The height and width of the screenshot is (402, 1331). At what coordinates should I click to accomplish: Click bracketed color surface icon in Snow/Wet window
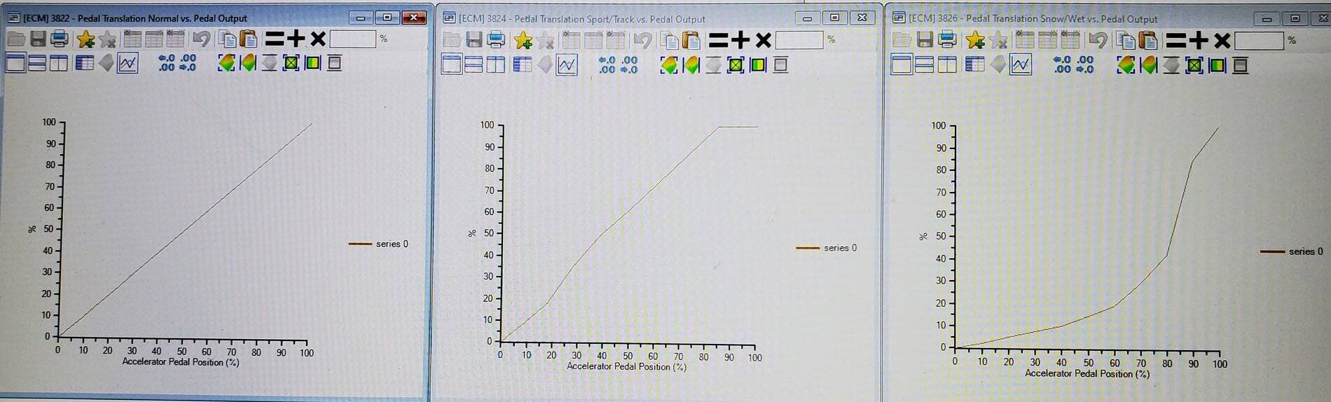[x=1126, y=66]
